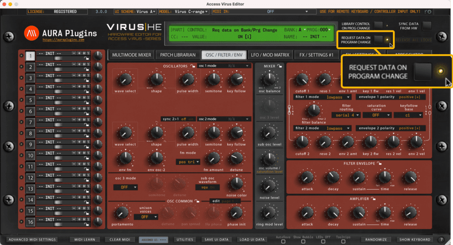Open the fm mode pos tri dropdown

(188, 162)
